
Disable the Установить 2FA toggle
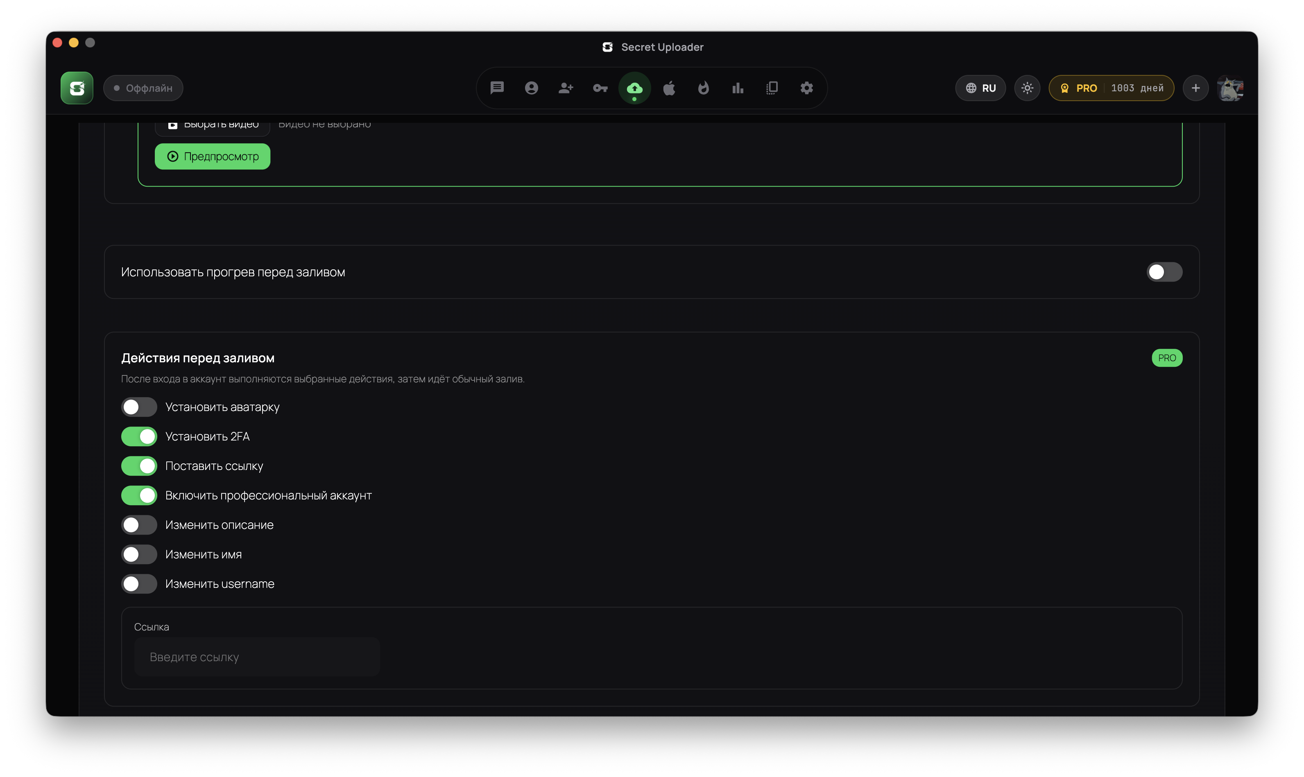(139, 437)
